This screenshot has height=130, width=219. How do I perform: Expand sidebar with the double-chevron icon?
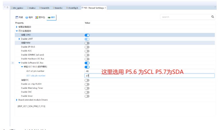click(x=13, y=63)
